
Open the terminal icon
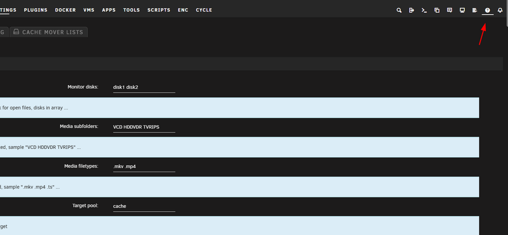pos(424,10)
